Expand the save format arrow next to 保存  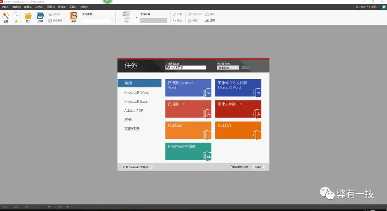pos(136,18)
